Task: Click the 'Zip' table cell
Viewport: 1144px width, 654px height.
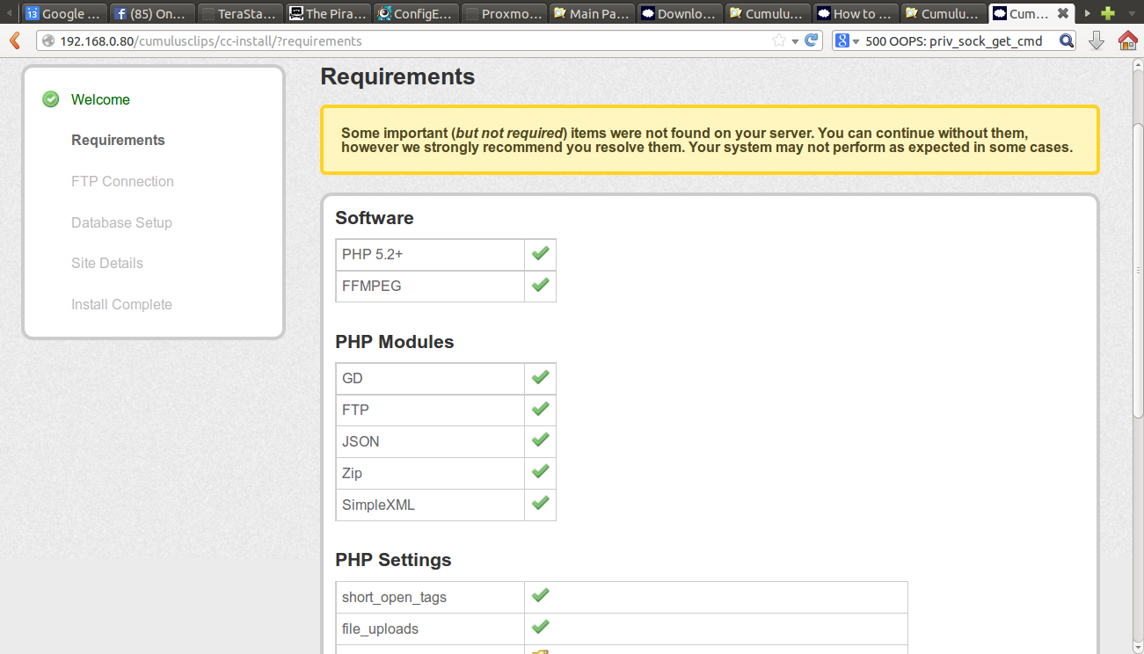Action: (430, 474)
